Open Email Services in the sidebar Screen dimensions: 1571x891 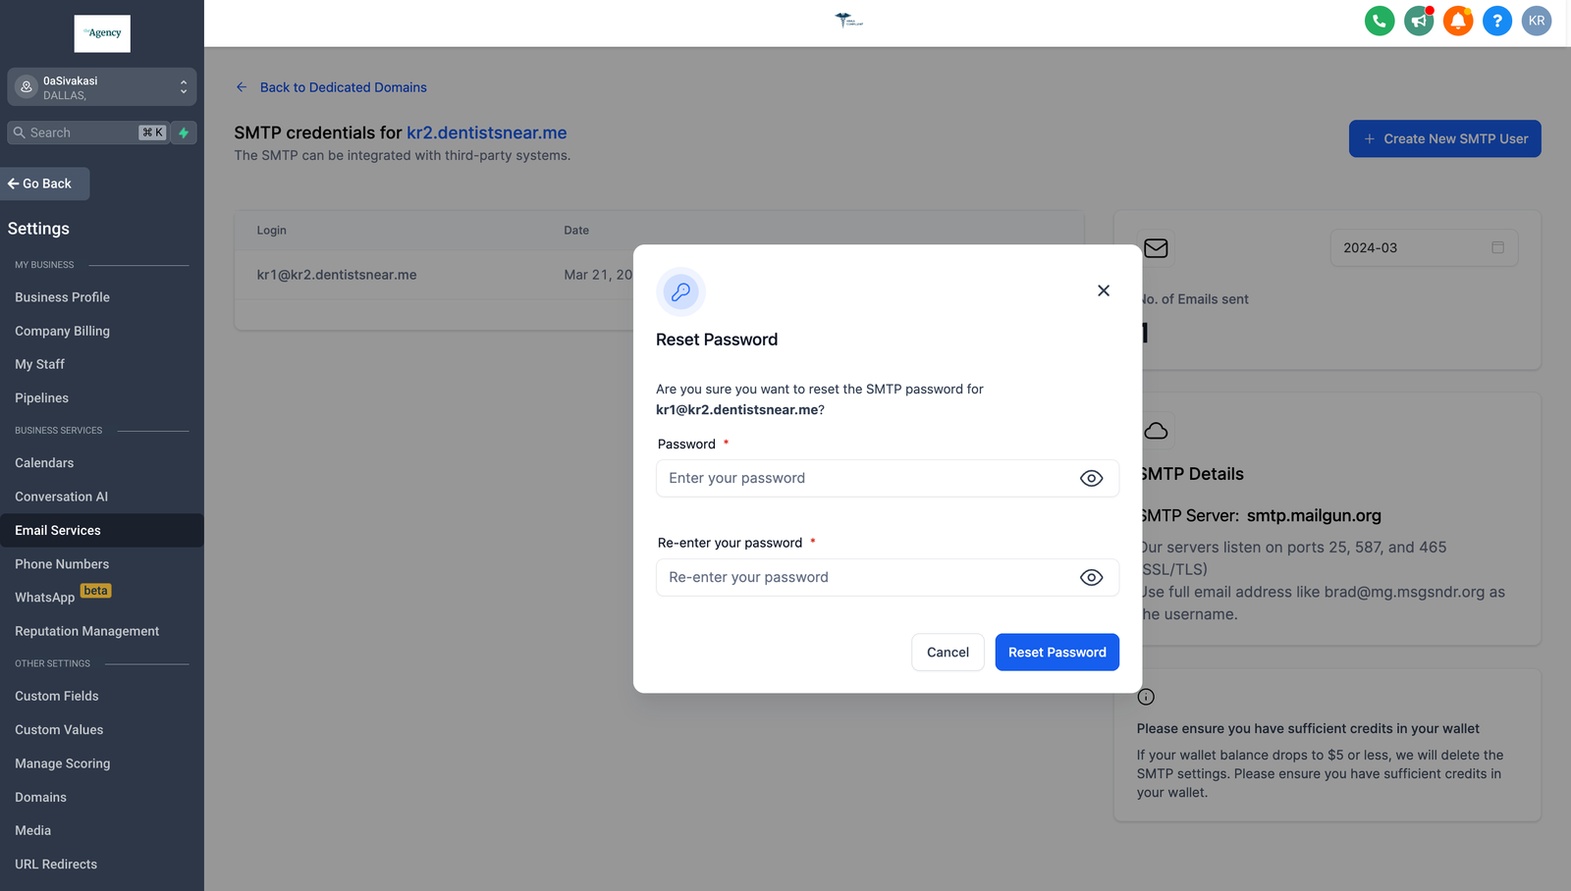point(58,531)
